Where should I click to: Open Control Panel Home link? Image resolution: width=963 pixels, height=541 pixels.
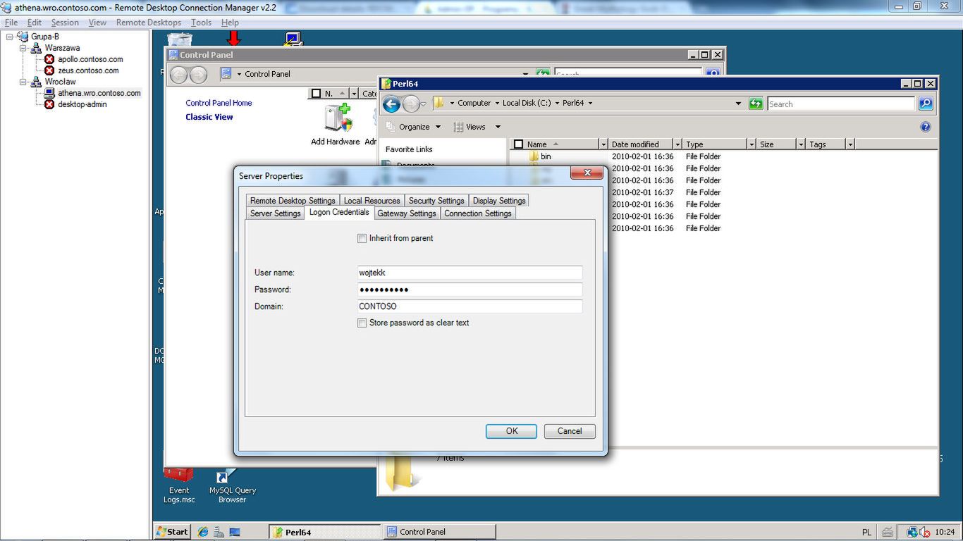[219, 103]
